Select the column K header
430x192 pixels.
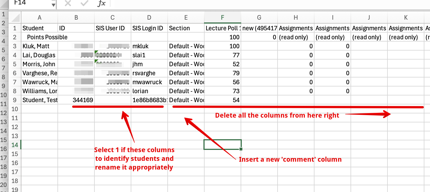[x=406, y=18]
